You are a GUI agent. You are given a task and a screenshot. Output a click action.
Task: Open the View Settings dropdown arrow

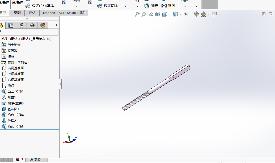tap(219, 14)
